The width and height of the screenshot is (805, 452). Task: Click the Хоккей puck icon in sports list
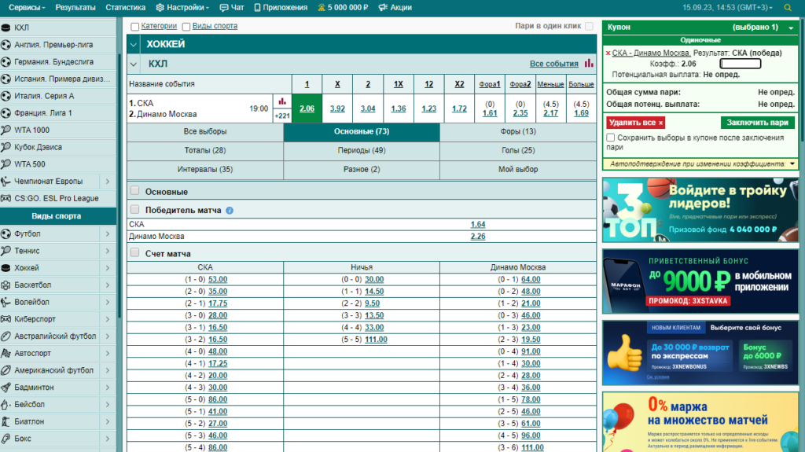[x=6, y=267]
